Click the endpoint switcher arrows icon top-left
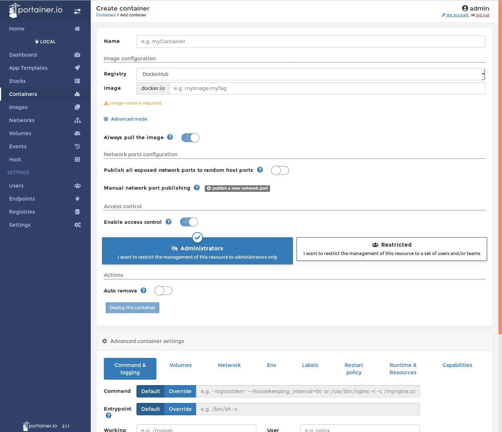 coord(77,11)
